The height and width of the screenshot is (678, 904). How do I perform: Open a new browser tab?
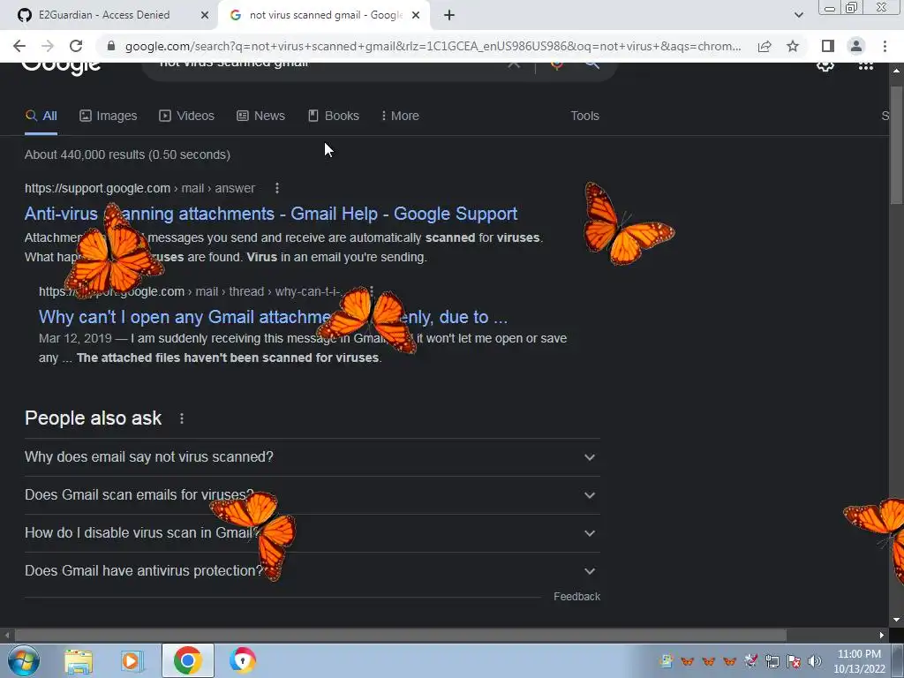coord(449,16)
